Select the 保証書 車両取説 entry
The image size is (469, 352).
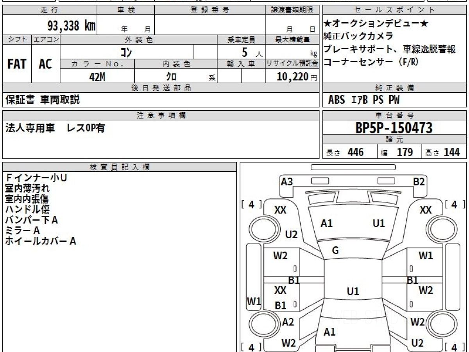click(42, 100)
